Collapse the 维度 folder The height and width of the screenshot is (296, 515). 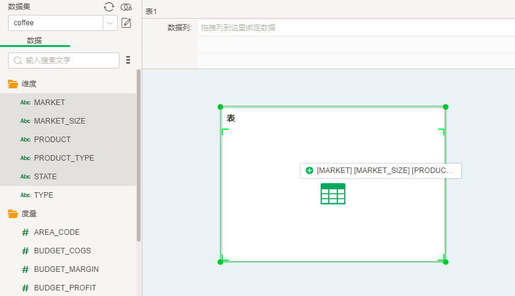[x=13, y=84]
